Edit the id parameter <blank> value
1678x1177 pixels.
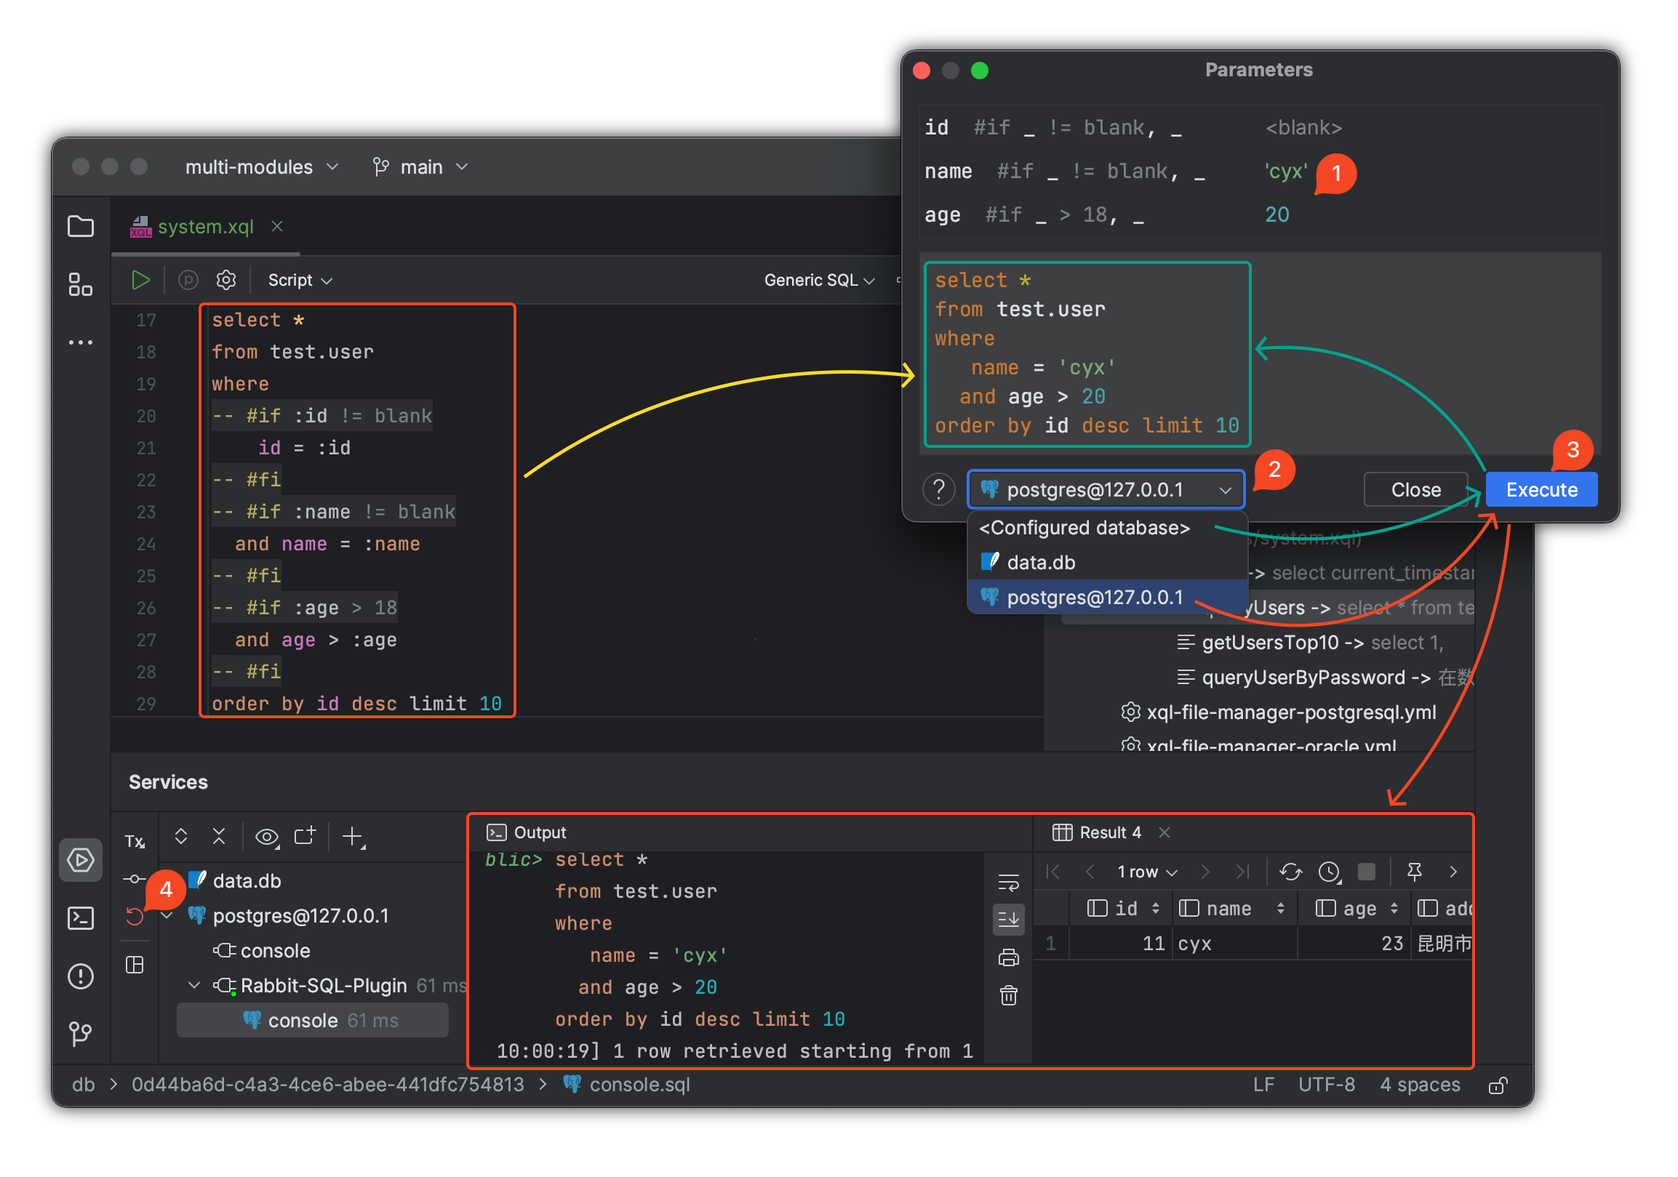tap(1304, 128)
